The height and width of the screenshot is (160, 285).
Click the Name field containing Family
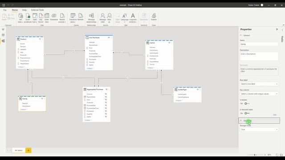click(x=259, y=44)
